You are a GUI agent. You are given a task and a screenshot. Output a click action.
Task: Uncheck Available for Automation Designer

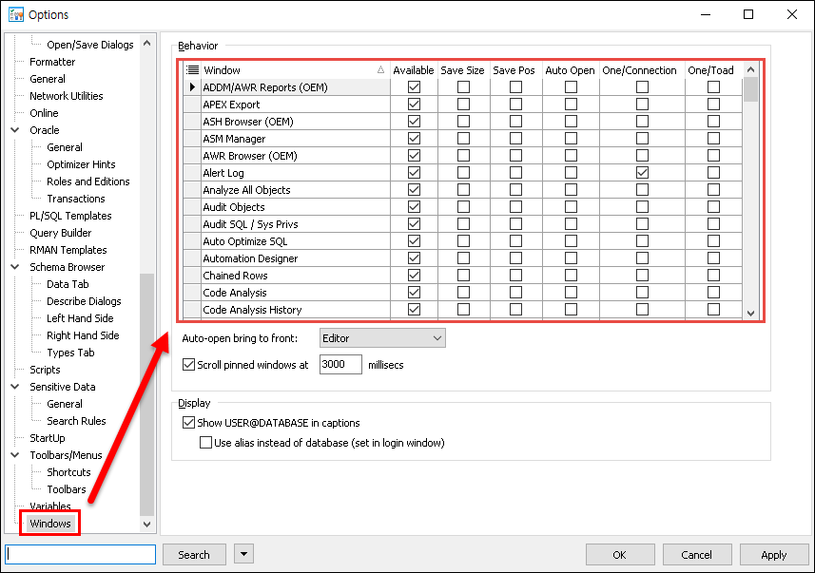coord(414,258)
